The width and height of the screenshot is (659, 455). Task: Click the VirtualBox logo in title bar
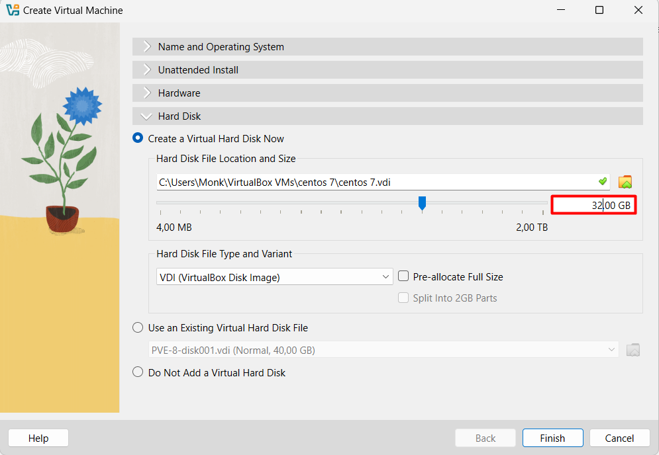[13, 11]
